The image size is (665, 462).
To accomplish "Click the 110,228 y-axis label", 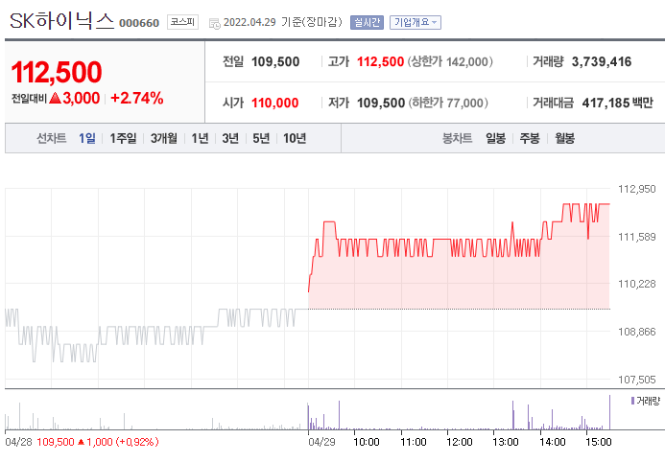I will click(x=636, y=284).
